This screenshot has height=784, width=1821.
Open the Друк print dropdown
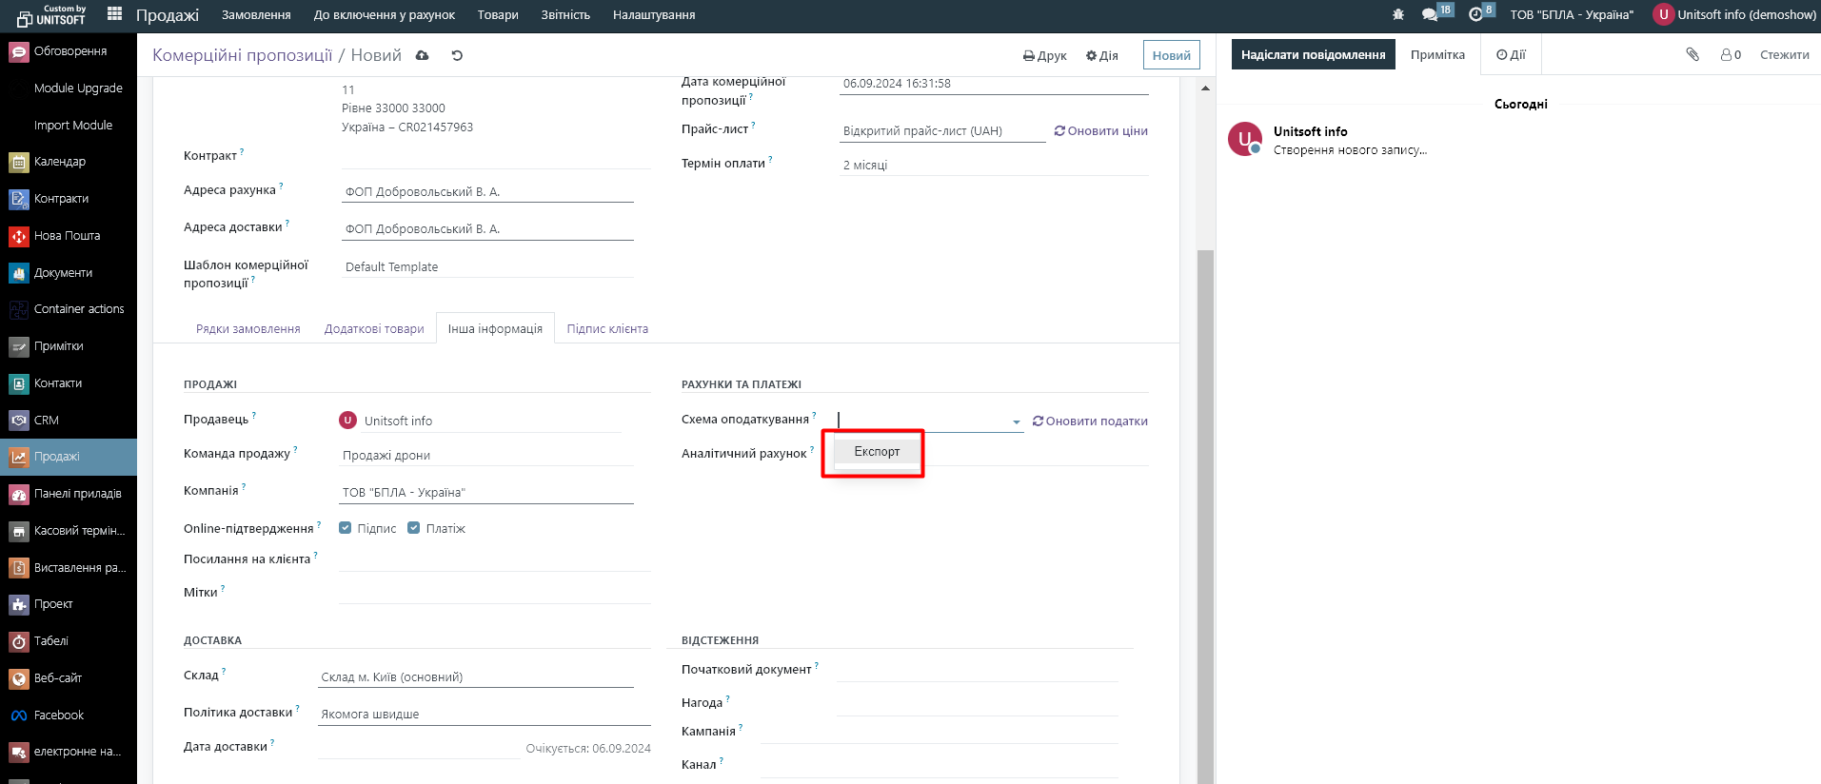(1044, 55)
